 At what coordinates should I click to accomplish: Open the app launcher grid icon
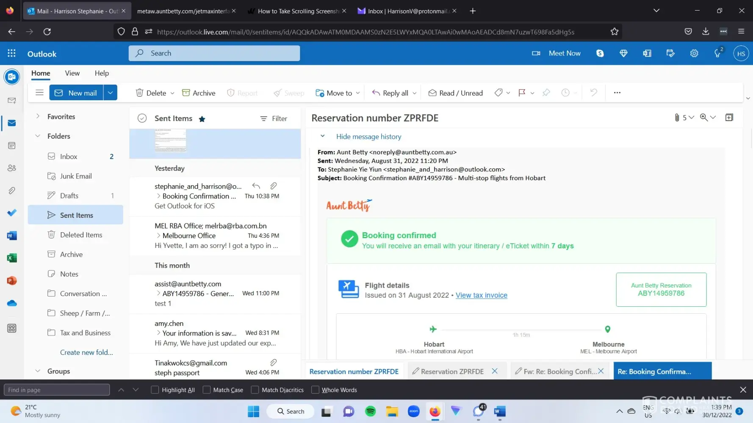11,53
